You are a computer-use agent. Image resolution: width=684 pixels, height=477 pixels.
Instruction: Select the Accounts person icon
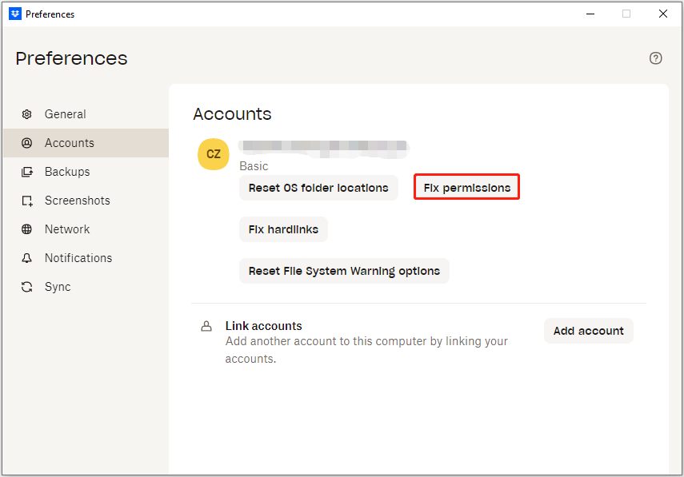click(x=26, y=142)
